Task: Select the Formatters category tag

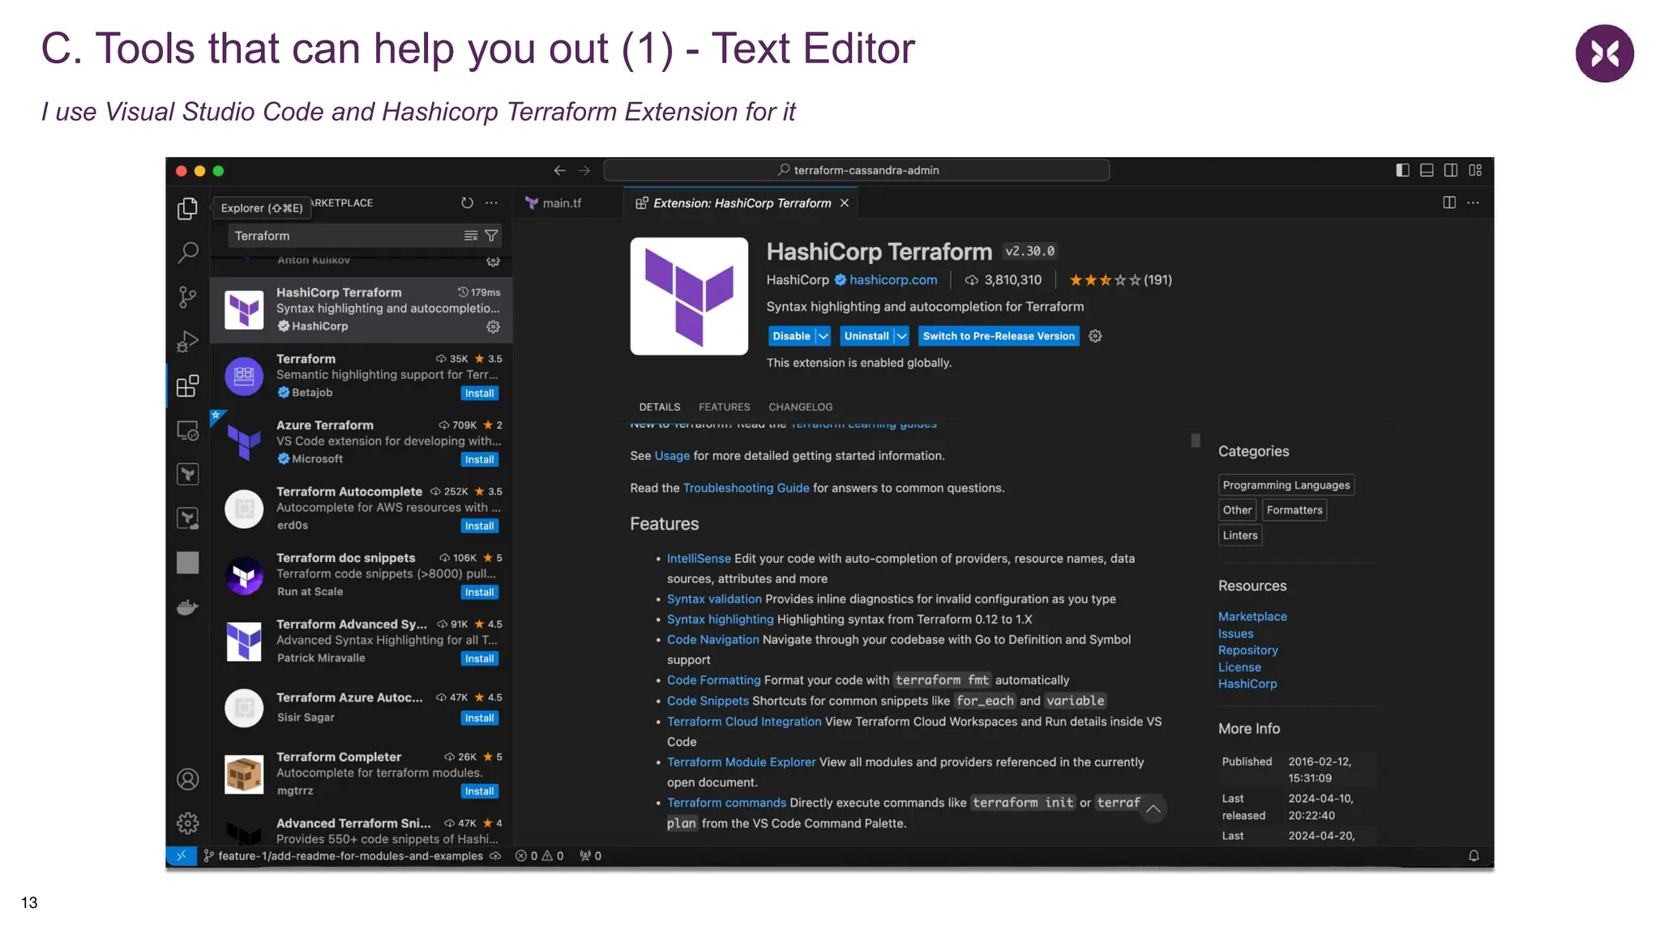Action: pyautogui.click(x=1294, y=510)
